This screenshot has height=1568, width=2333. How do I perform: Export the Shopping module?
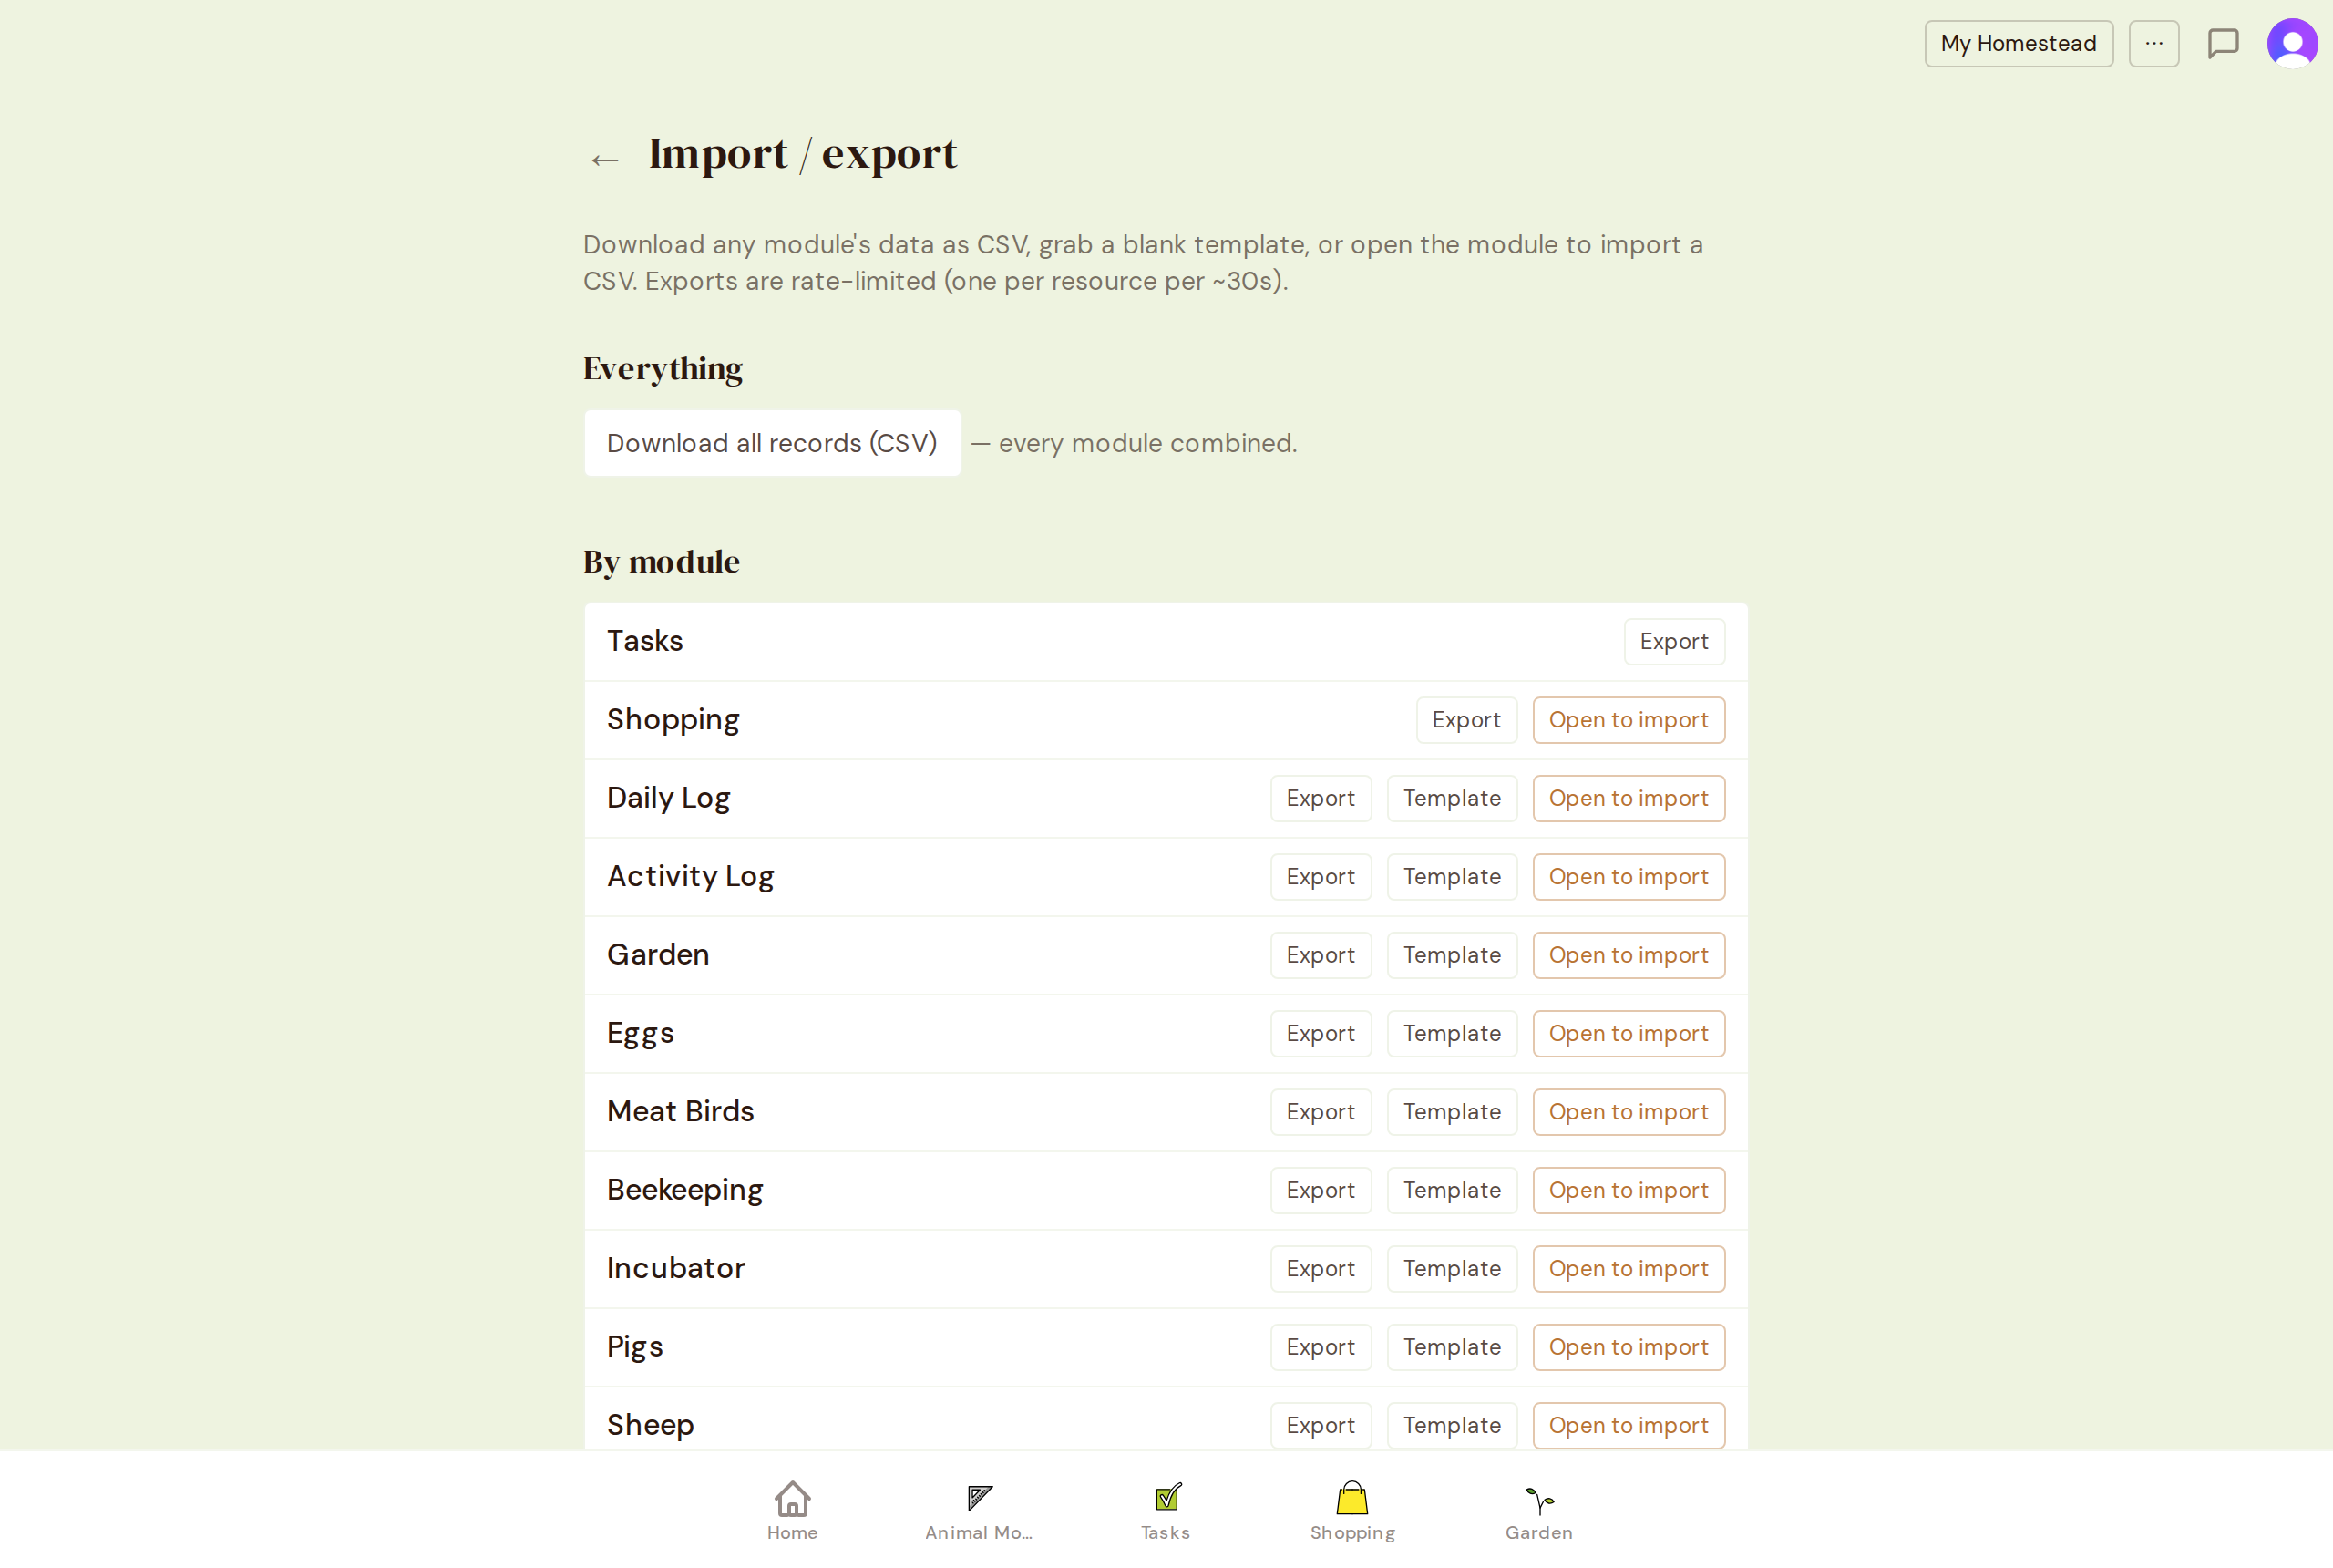(1465, 720)
